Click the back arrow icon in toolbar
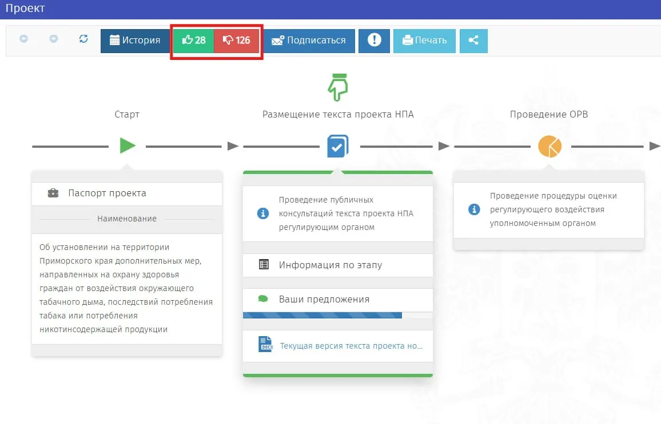661x424 pixels. pyautogui.click(x=23, y=39)
